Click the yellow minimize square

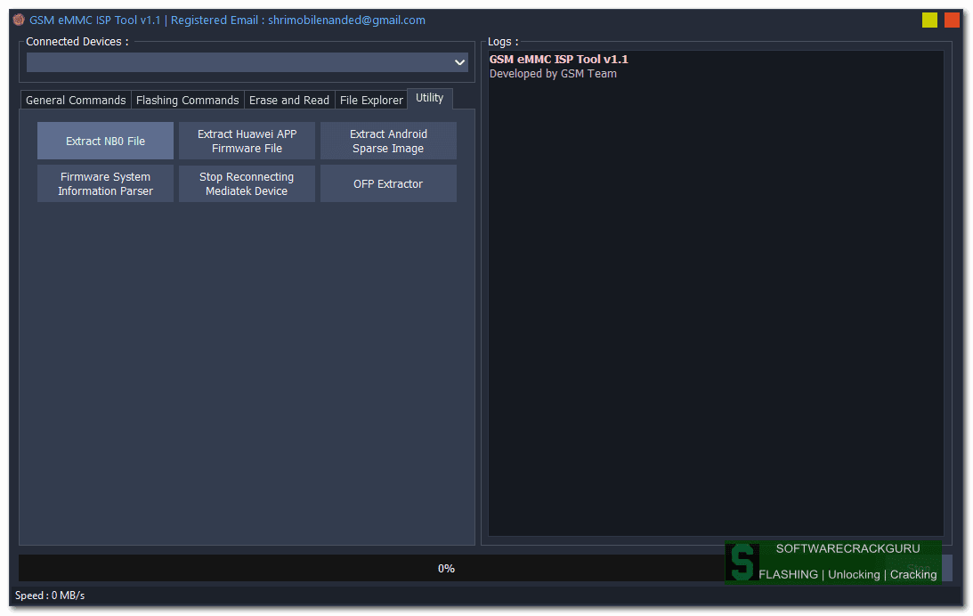click(929, 20)
